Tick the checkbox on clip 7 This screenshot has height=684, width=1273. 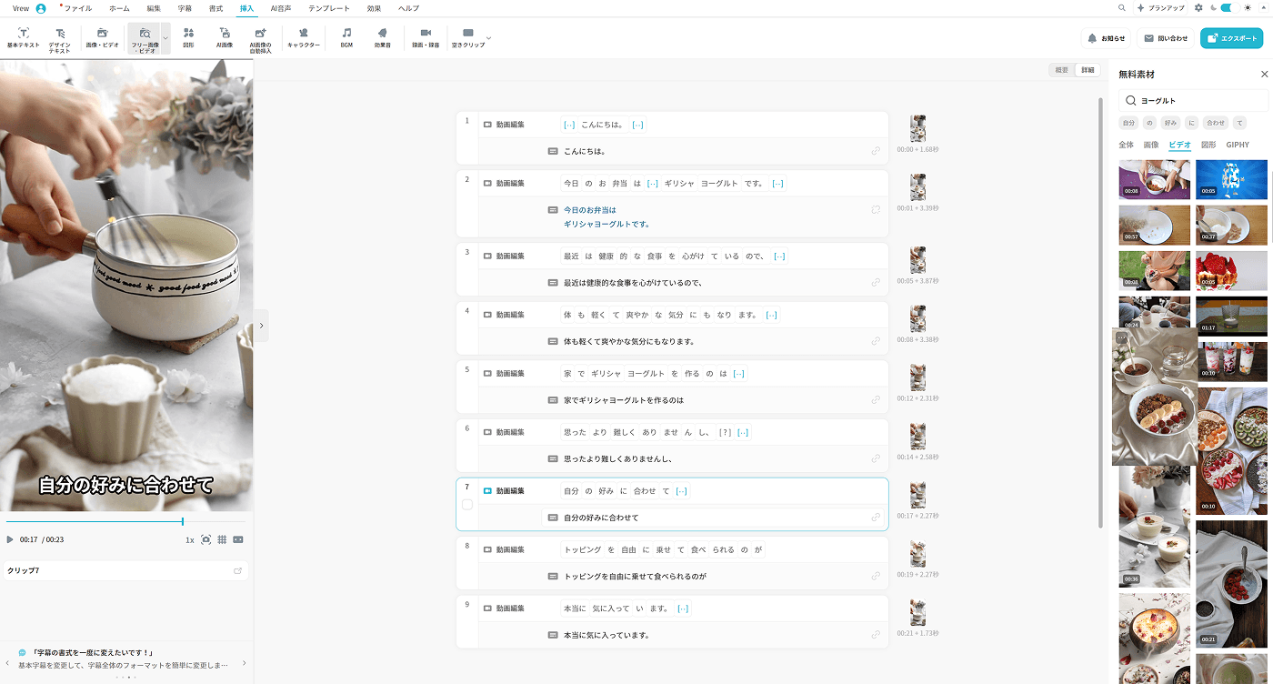[467, 505]
